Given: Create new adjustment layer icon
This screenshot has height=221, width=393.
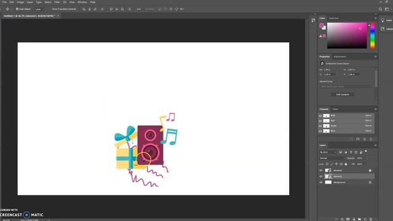Looking at the screenshot, I should pyautogui.click(x=354, y=219).
